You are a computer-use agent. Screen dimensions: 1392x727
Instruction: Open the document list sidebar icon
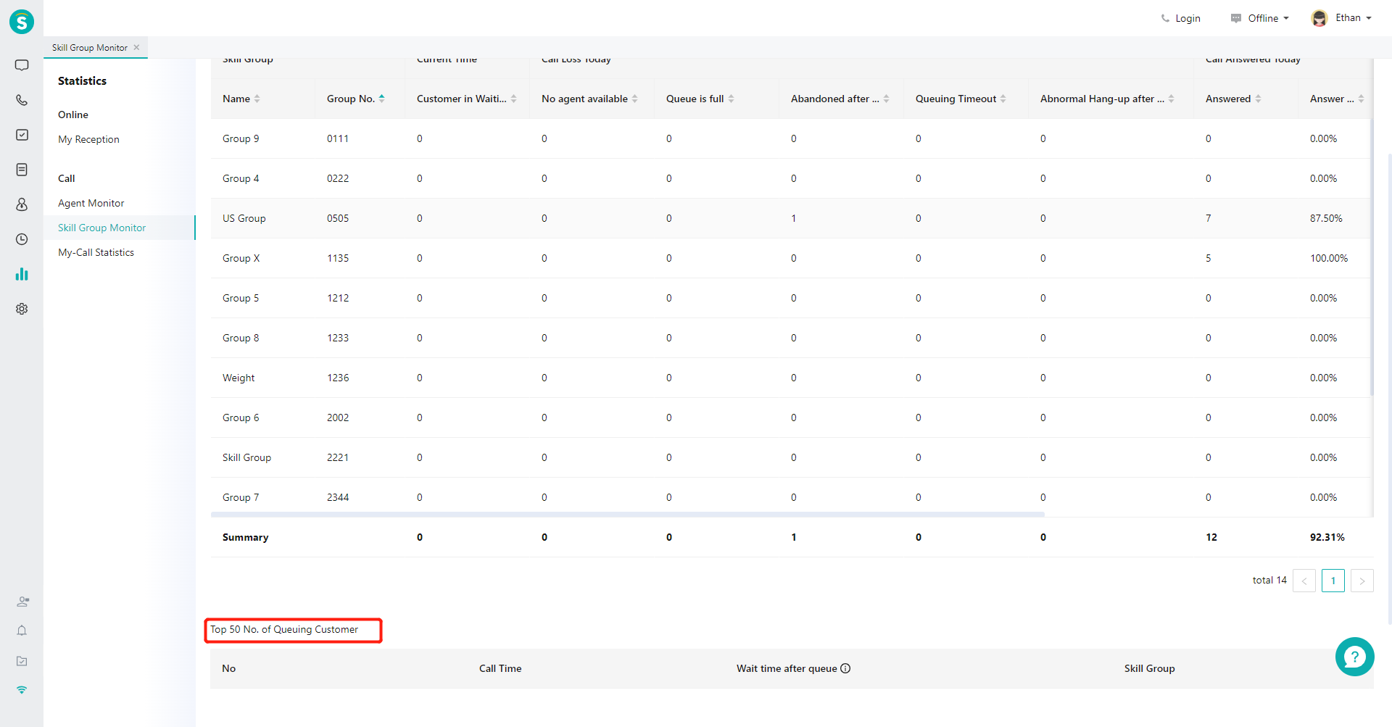click(x=22, y=170)
